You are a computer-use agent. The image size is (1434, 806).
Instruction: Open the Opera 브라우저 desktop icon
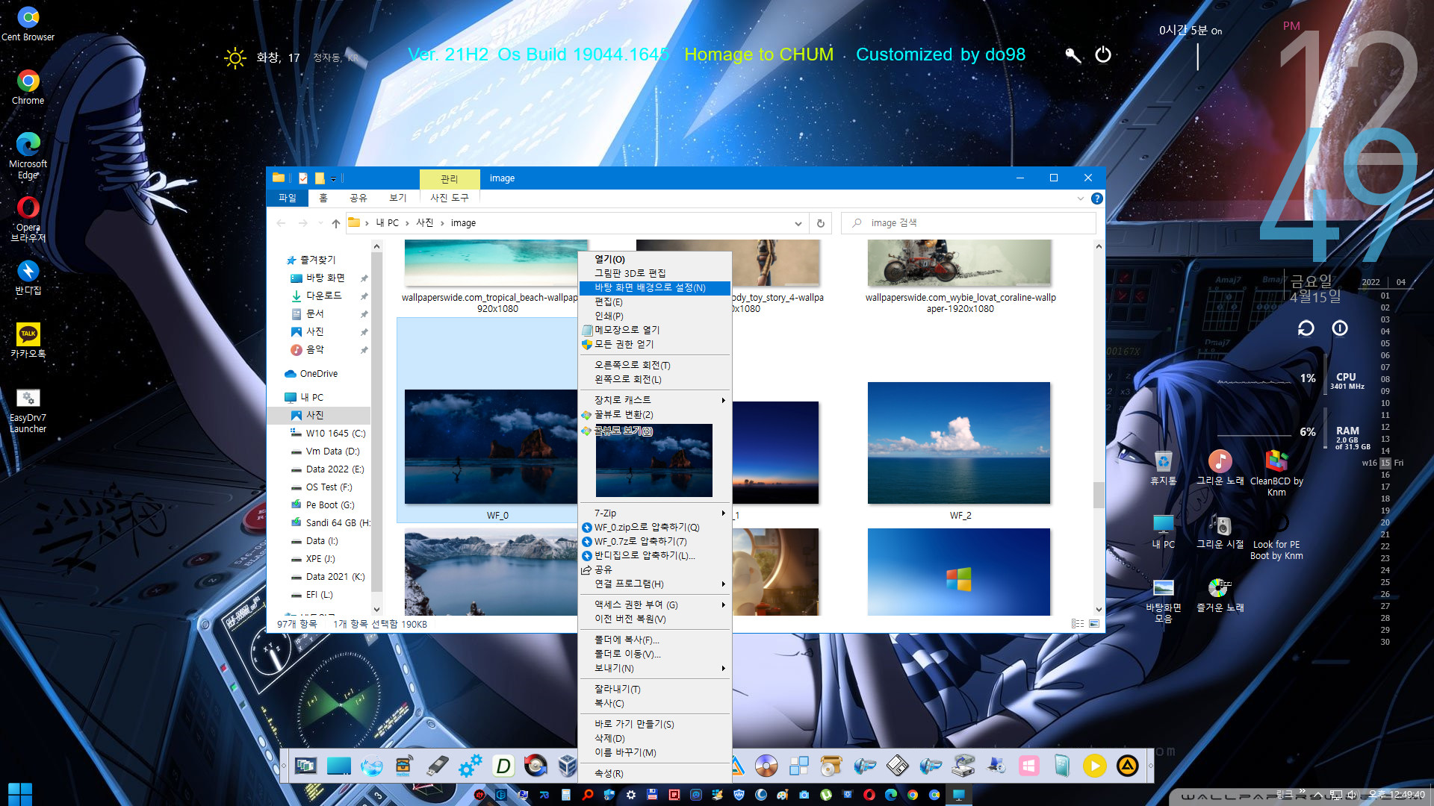[28, 219]
